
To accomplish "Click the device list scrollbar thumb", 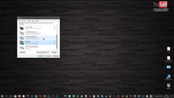I will pyautogui.click(x=57, y=41).
